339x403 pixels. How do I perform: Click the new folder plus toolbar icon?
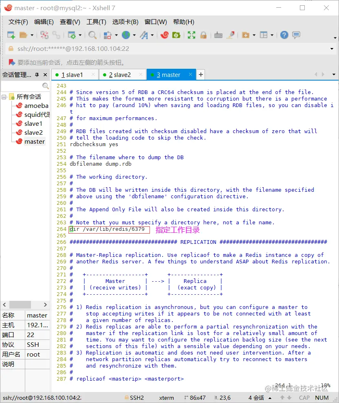tap(246, 35)
